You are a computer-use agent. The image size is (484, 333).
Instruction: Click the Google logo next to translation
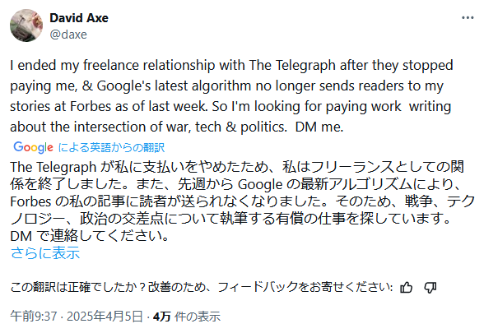(x=33, y=147)
